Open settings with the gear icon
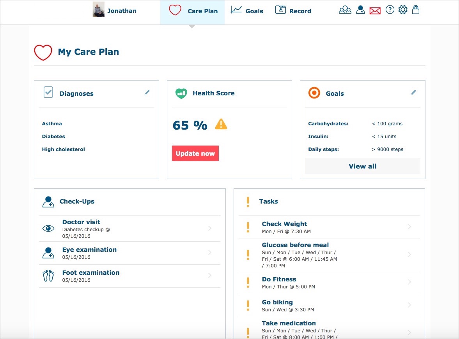 tap(402, 10)
